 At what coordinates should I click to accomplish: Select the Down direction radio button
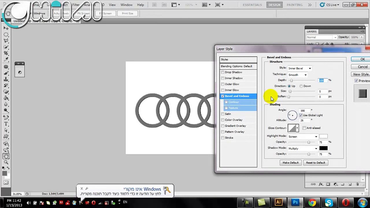pos(301,86)
